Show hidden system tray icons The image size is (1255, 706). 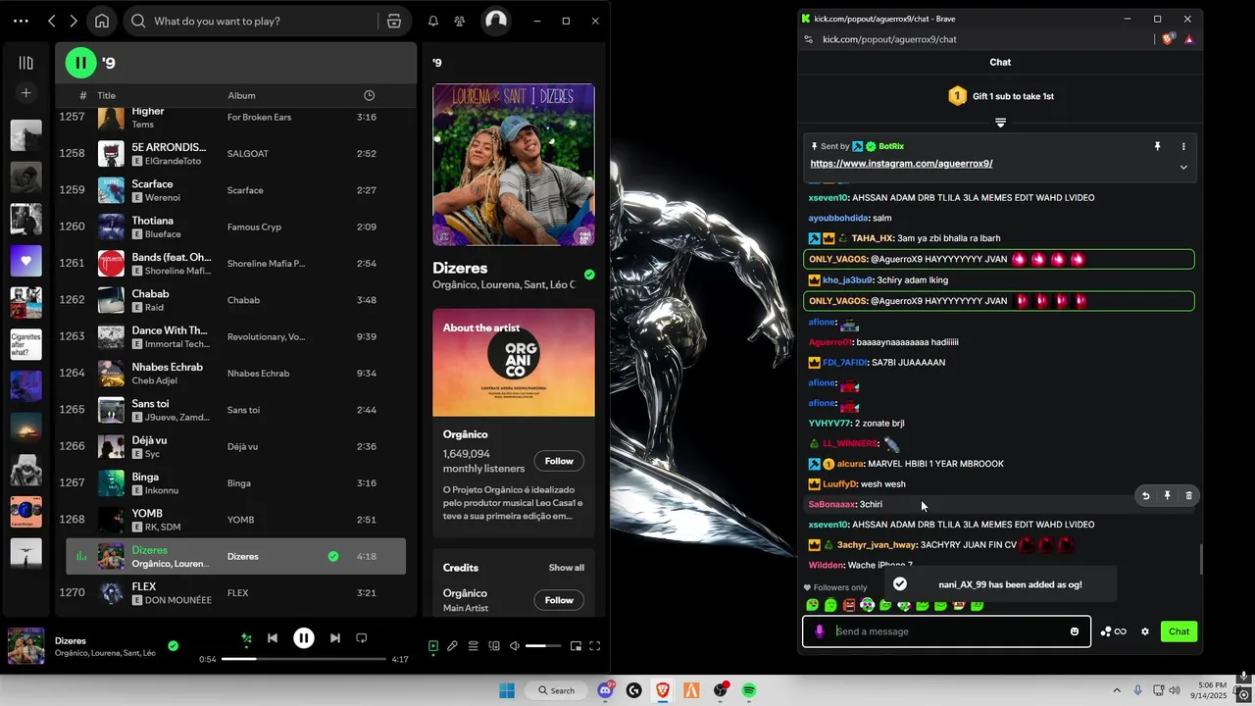coord(1116,690)
